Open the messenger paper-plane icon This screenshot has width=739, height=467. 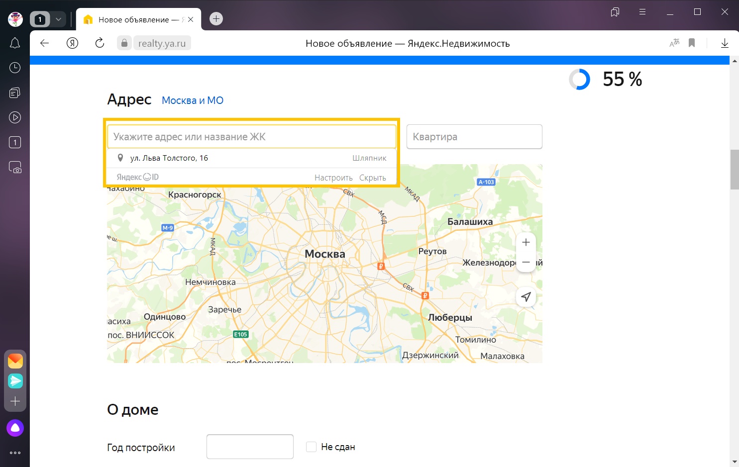[x=15, y=381]
